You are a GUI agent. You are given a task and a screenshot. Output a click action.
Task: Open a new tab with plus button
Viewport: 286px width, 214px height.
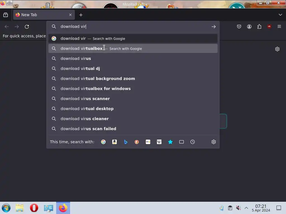(81, 15)
